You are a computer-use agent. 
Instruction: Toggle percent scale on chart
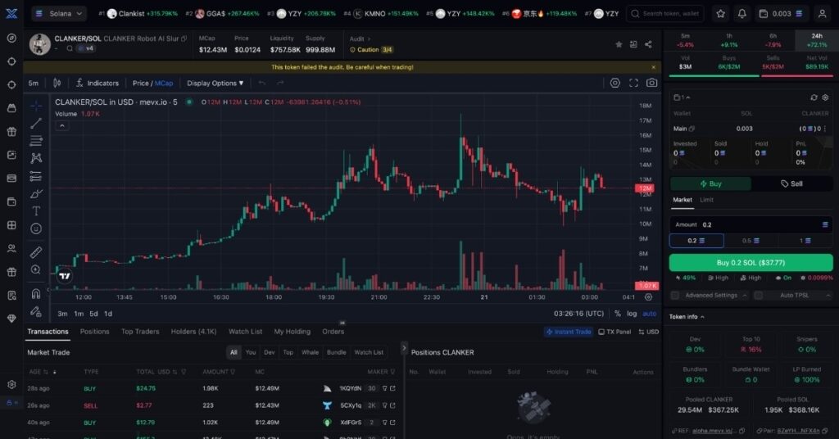[x=618, y=314]
